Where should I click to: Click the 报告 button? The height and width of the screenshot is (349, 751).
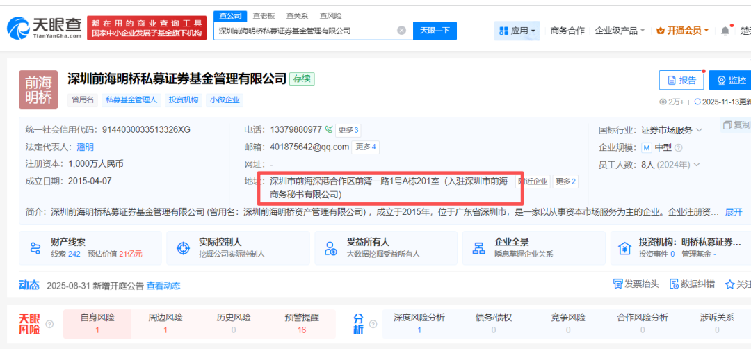click(681, 80)
